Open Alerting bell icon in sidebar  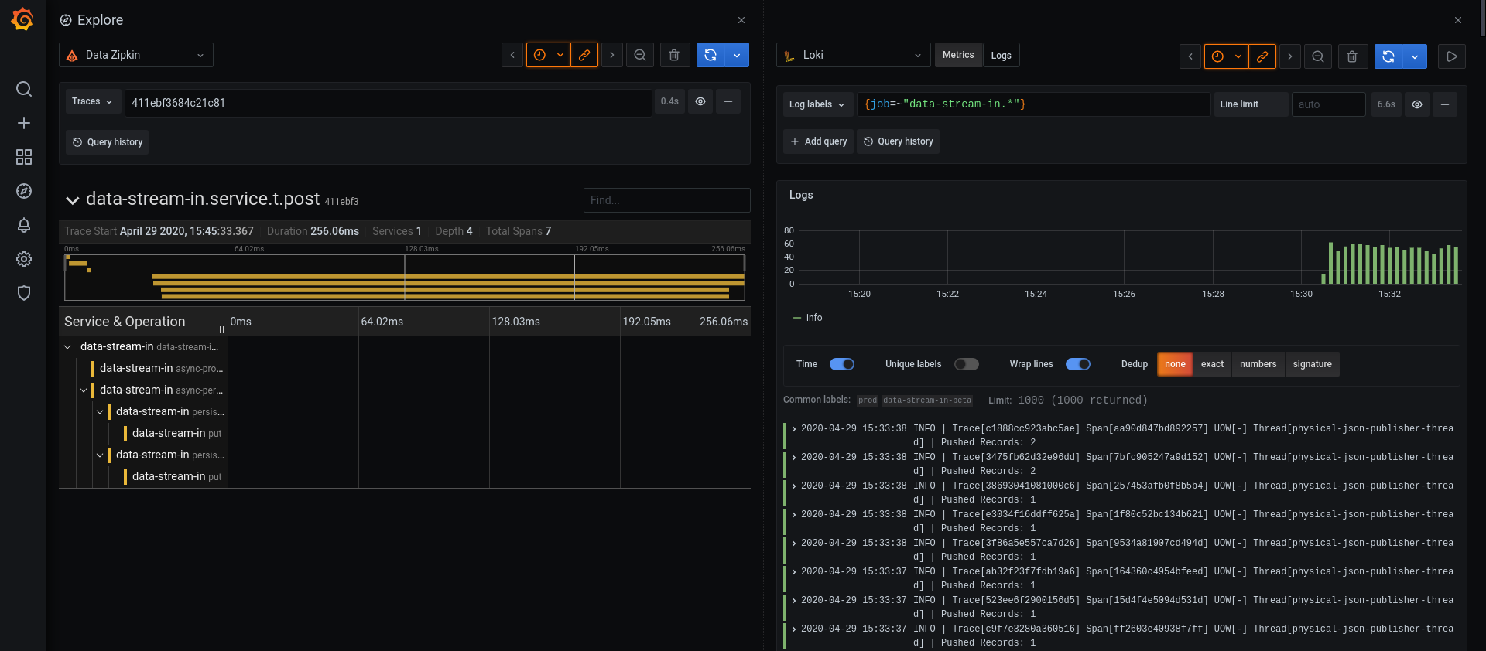coord(24,225)
